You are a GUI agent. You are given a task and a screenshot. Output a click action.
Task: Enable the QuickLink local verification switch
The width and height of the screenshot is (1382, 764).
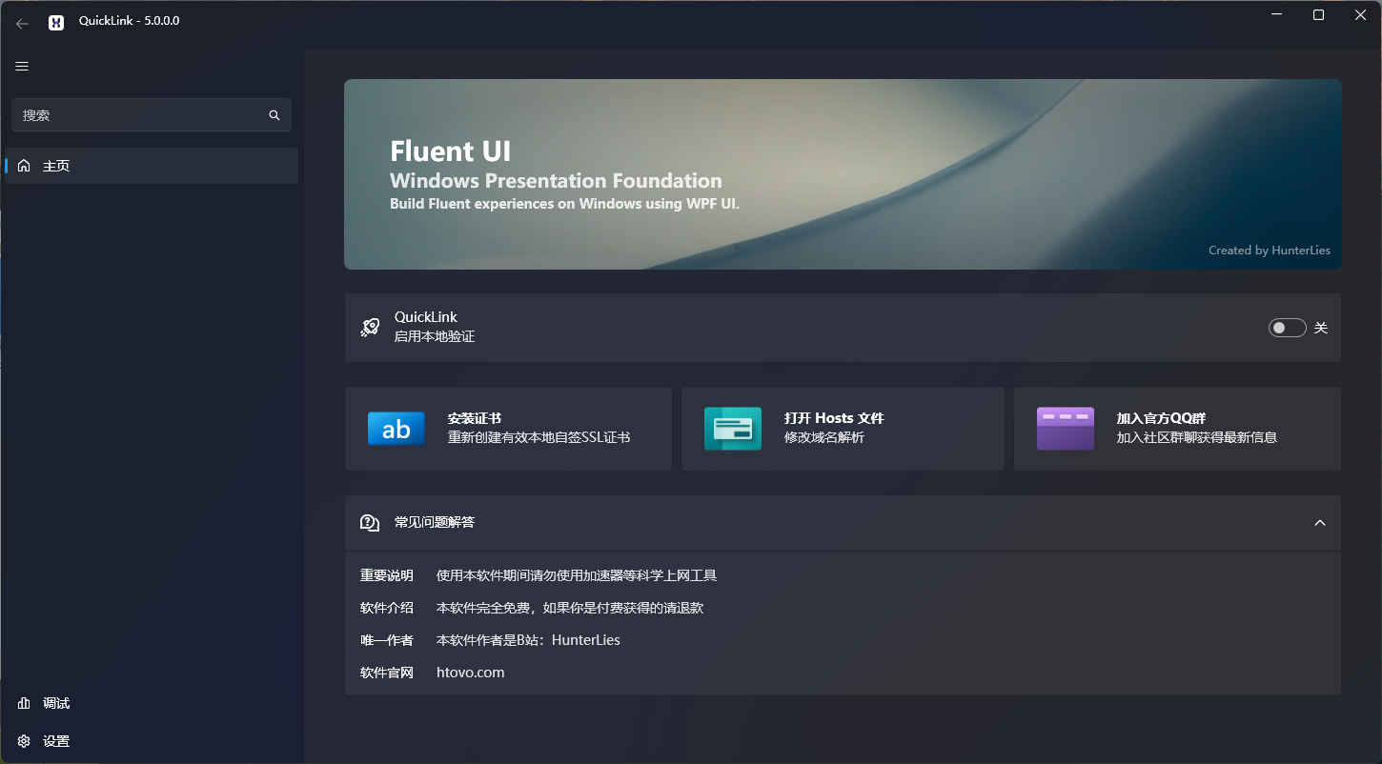point(1287,328)
